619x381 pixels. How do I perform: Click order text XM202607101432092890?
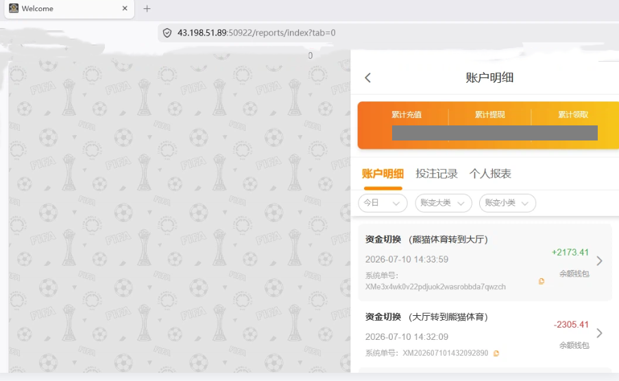point(446,353)
